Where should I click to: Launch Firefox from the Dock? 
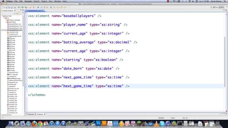[34, 123]
